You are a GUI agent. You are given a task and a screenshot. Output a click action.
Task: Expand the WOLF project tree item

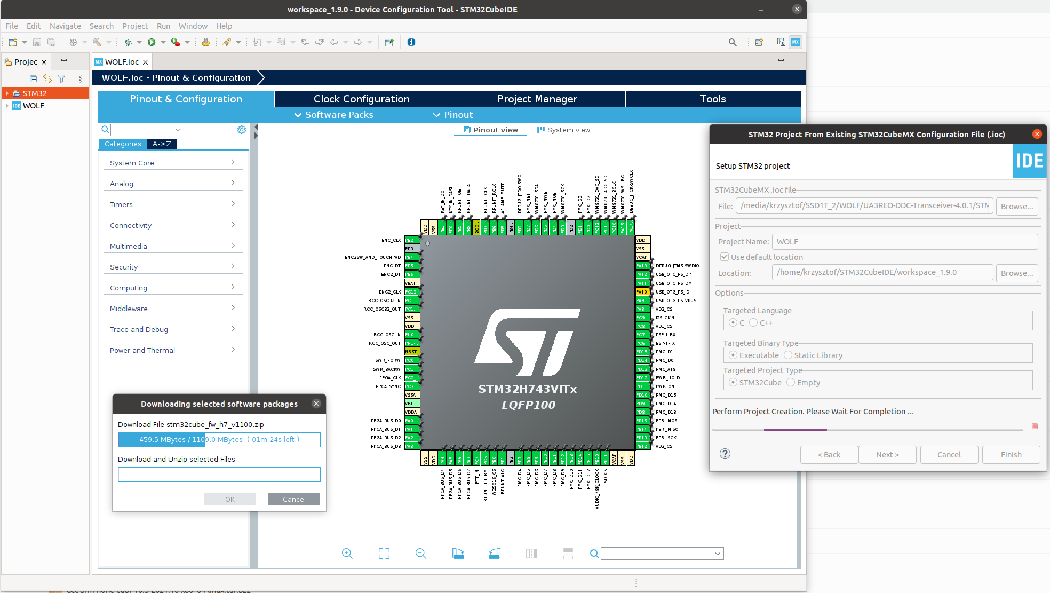[7, 106]
